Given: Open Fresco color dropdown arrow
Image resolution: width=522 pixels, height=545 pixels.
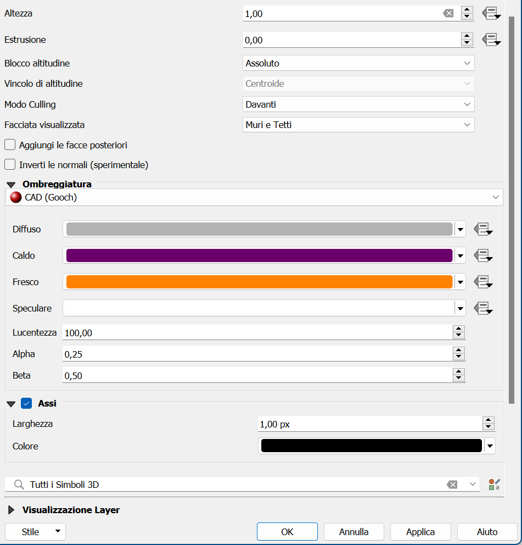Looking at the screenshot, I should point(461,282).
